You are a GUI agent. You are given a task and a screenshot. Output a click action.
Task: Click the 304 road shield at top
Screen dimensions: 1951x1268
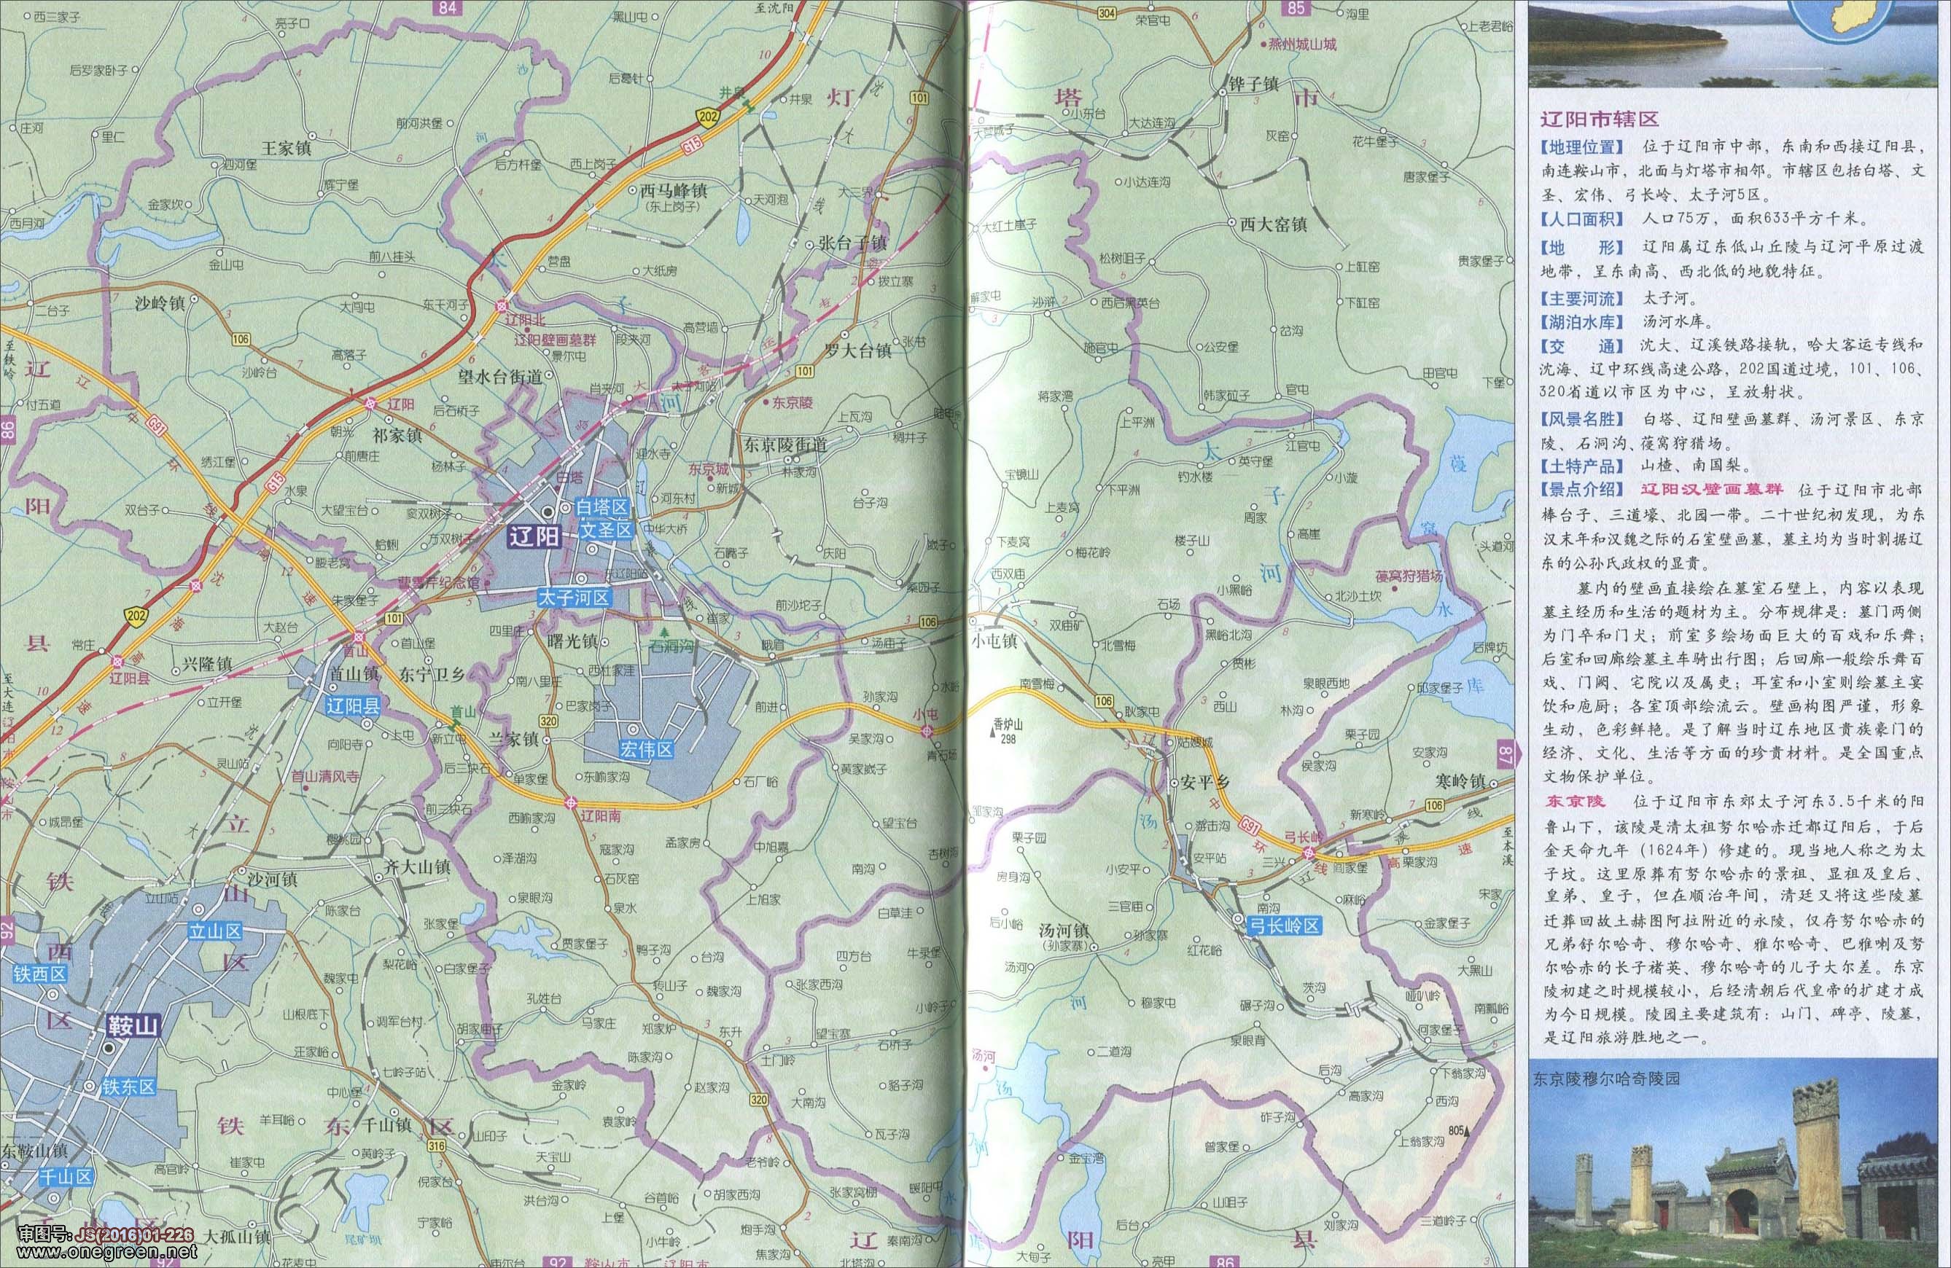point(1106,12)
